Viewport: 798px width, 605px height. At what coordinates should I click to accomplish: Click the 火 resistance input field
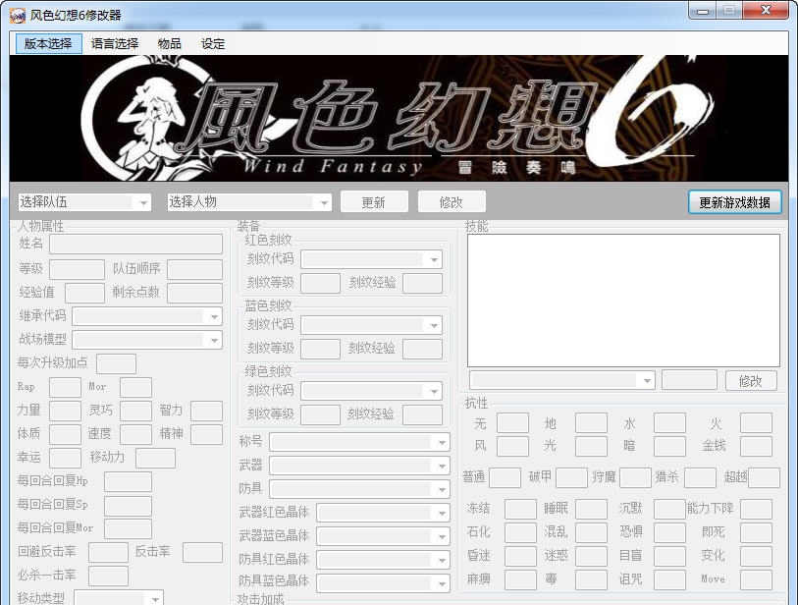click(x=756, y=423)
